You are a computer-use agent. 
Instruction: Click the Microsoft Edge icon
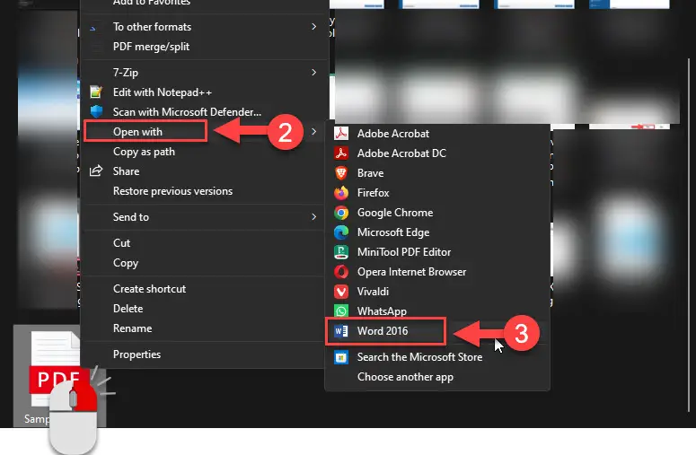coord(341,232)
